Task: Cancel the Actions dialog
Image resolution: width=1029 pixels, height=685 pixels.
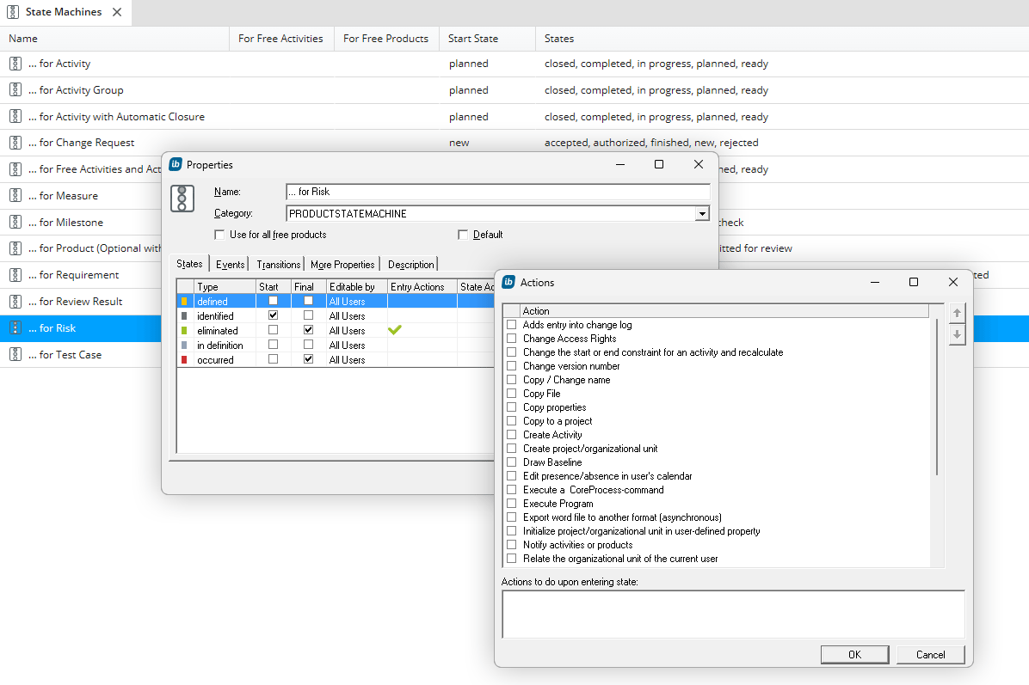Action: click(930, 654)
